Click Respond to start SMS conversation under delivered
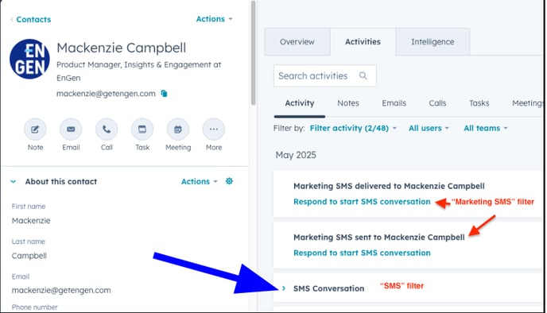The height and width of the screenshot is (313, 547). click(x=362, y=202)
